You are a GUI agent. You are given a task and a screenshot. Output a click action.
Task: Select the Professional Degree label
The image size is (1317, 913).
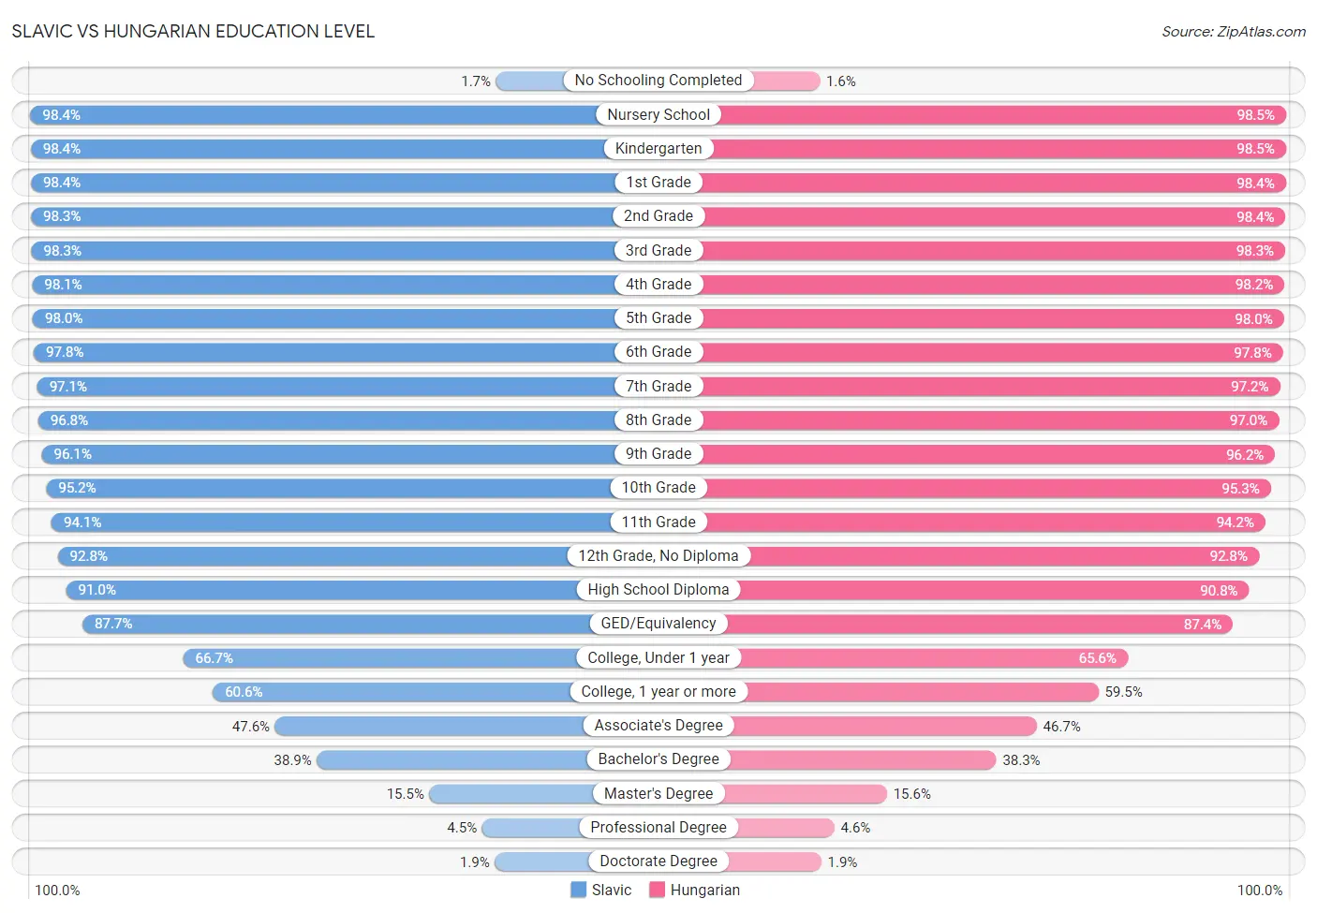(x=658, y=827)
